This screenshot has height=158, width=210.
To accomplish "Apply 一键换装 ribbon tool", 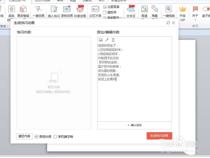I will coord(169,12).
